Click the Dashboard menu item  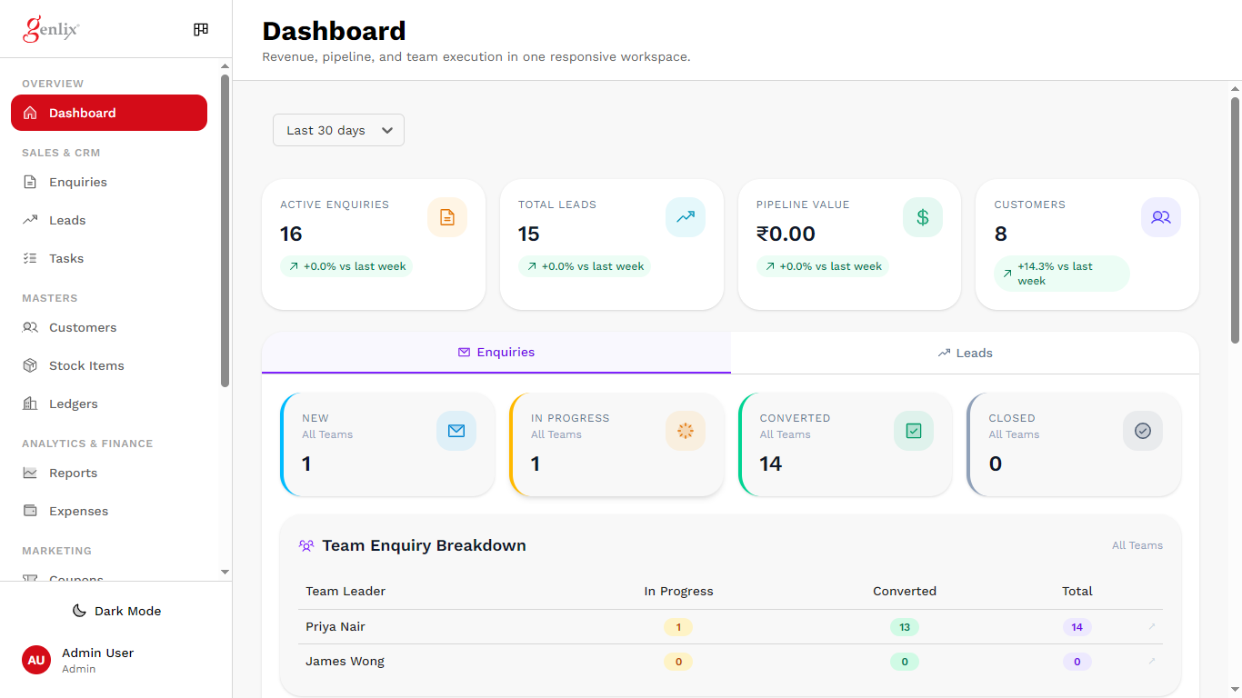(x=109, y=113)
